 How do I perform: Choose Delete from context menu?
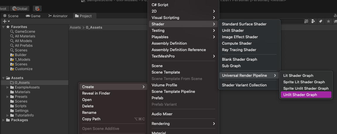113,106
